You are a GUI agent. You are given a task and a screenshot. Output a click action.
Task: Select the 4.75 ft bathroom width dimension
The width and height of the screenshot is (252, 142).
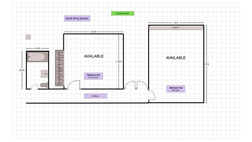click(37, 48)
